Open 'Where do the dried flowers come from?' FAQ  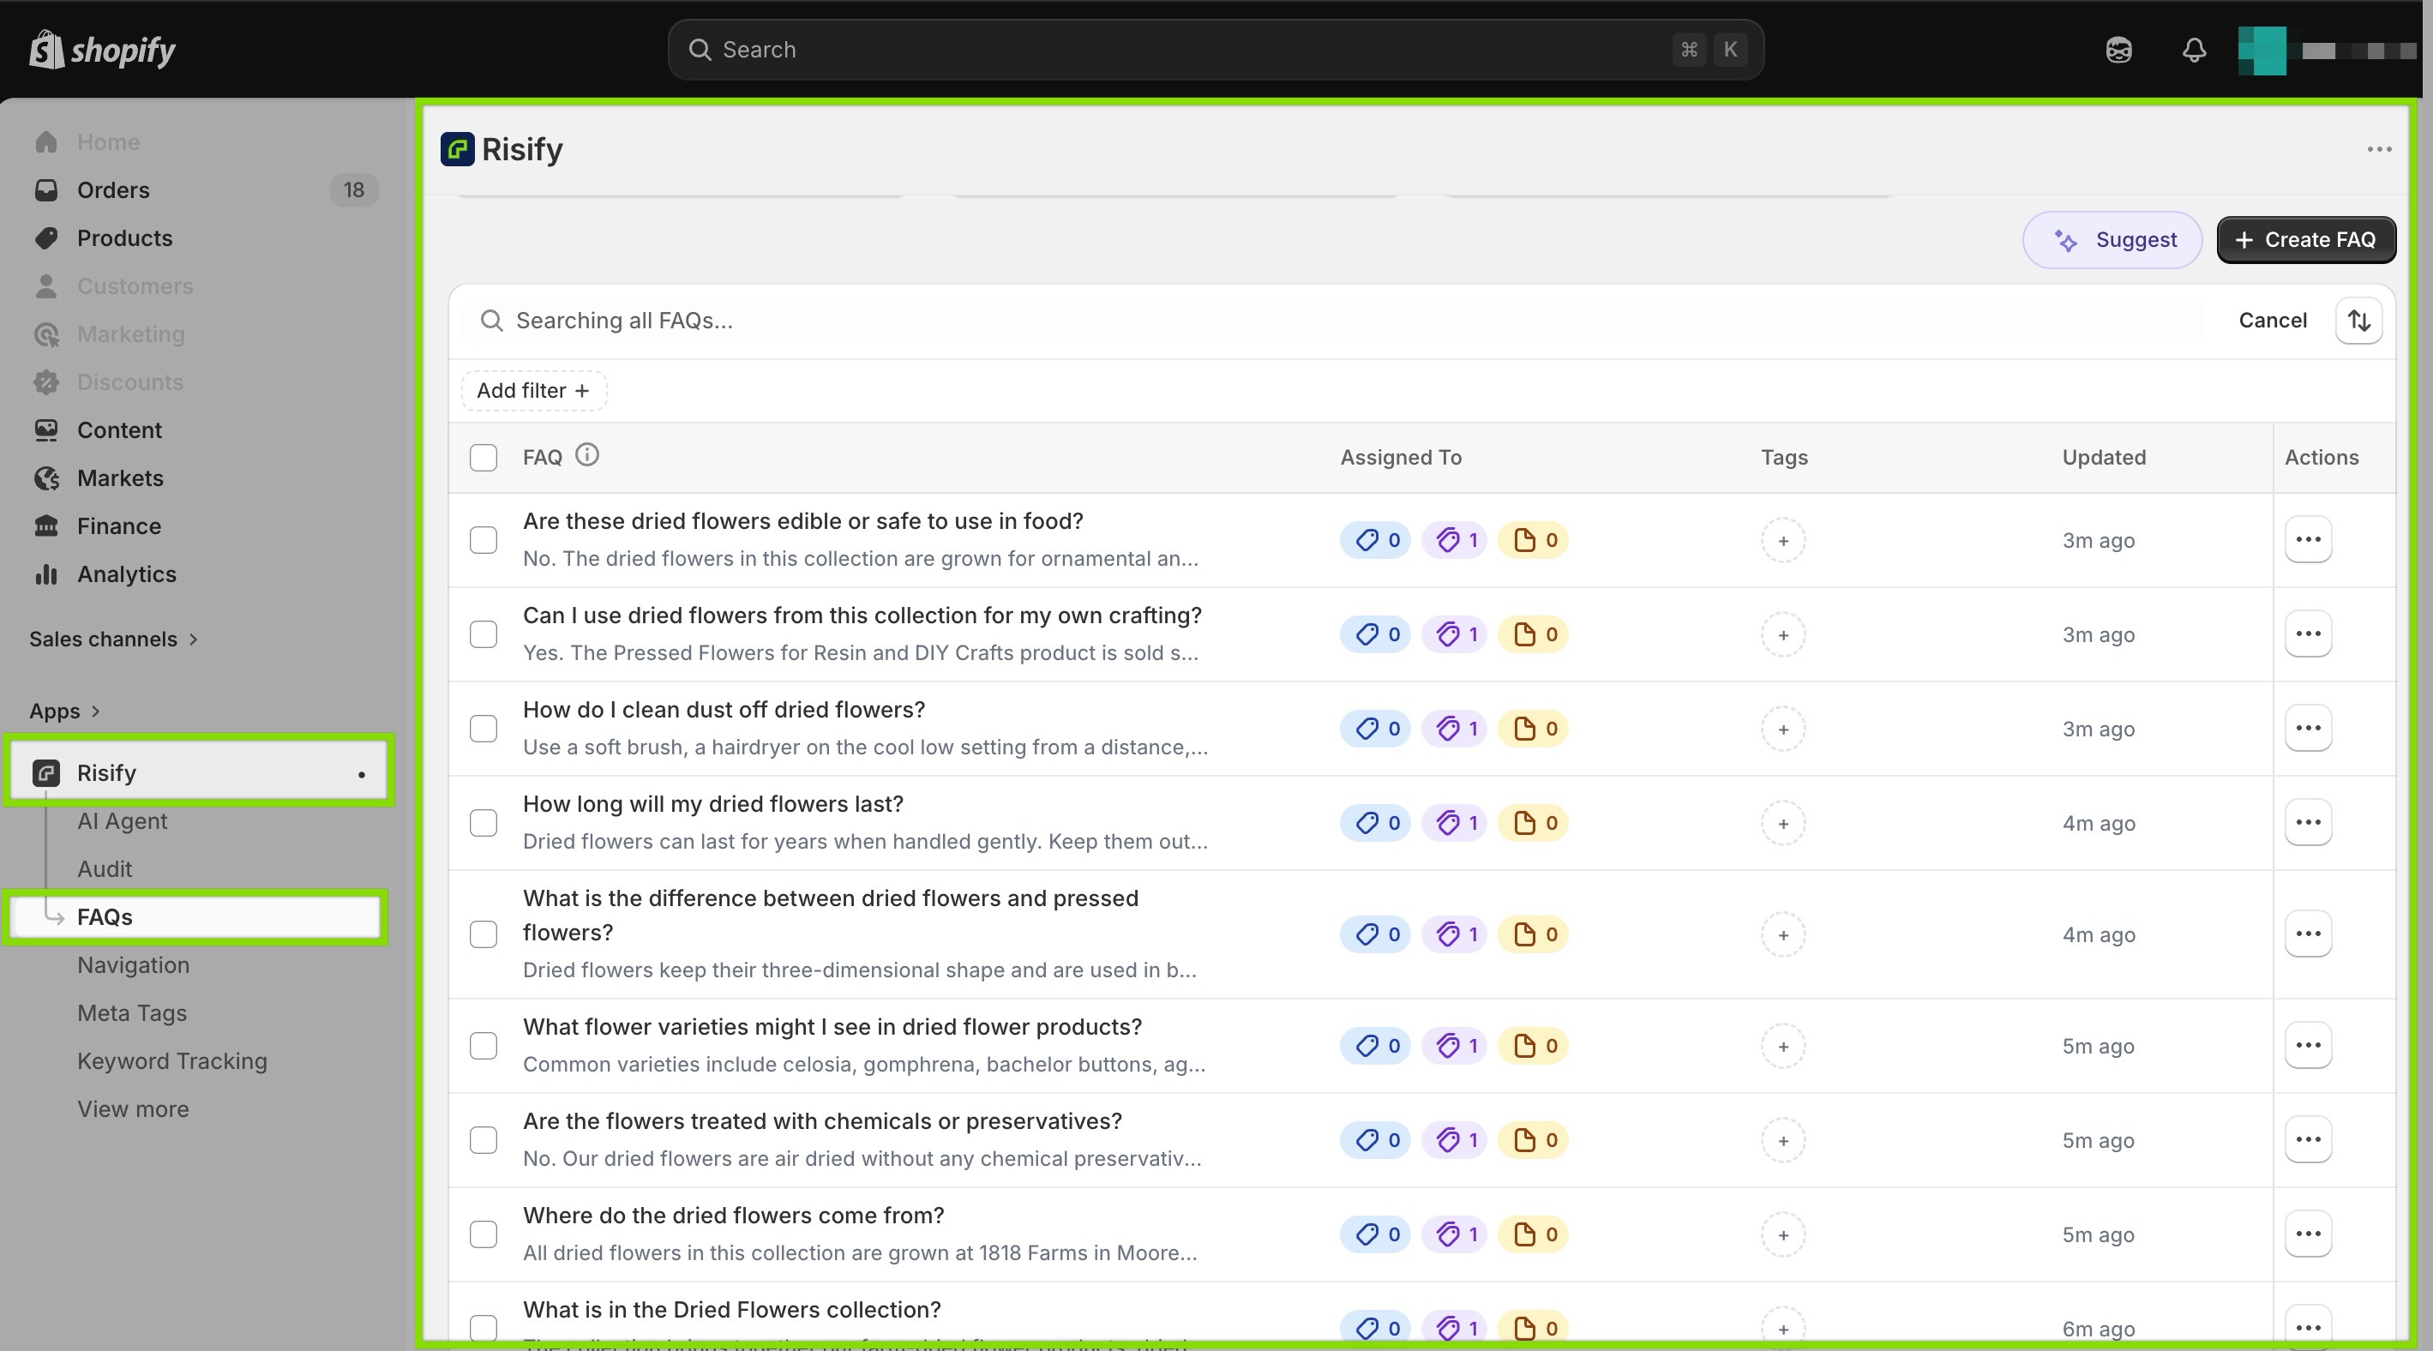point(733,1215)
